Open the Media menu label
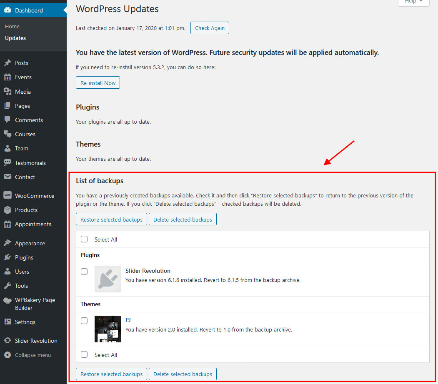Screen dimensions: 438x384 23,92
